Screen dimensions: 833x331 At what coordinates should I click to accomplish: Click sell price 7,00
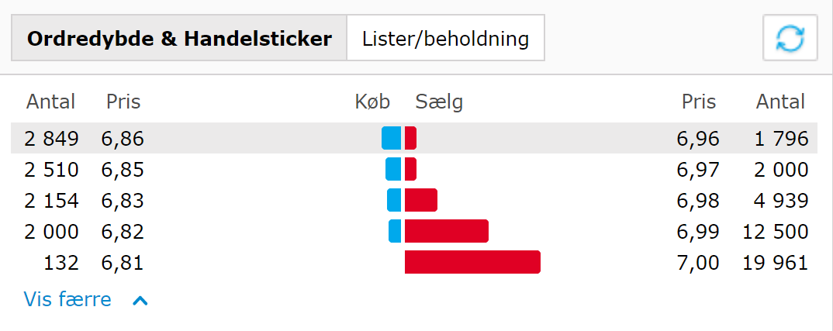pyautogui.click(x=698, y=263)
